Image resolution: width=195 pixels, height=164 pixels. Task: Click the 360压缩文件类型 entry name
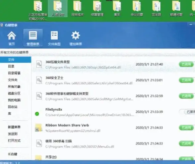click(x=57, y=62)
